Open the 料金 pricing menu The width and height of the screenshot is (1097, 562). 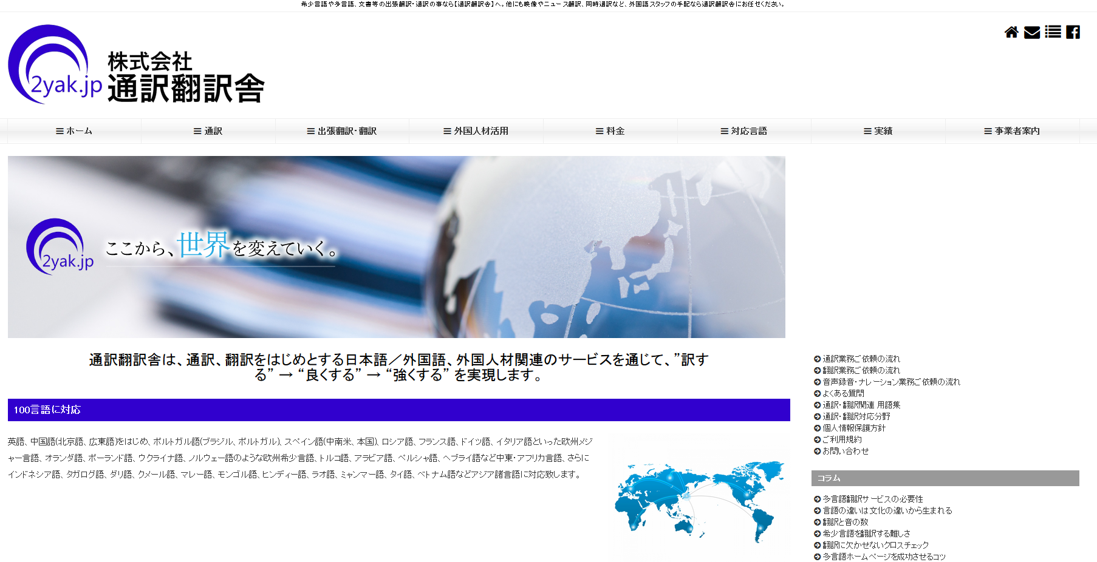(x=610, y=131)
